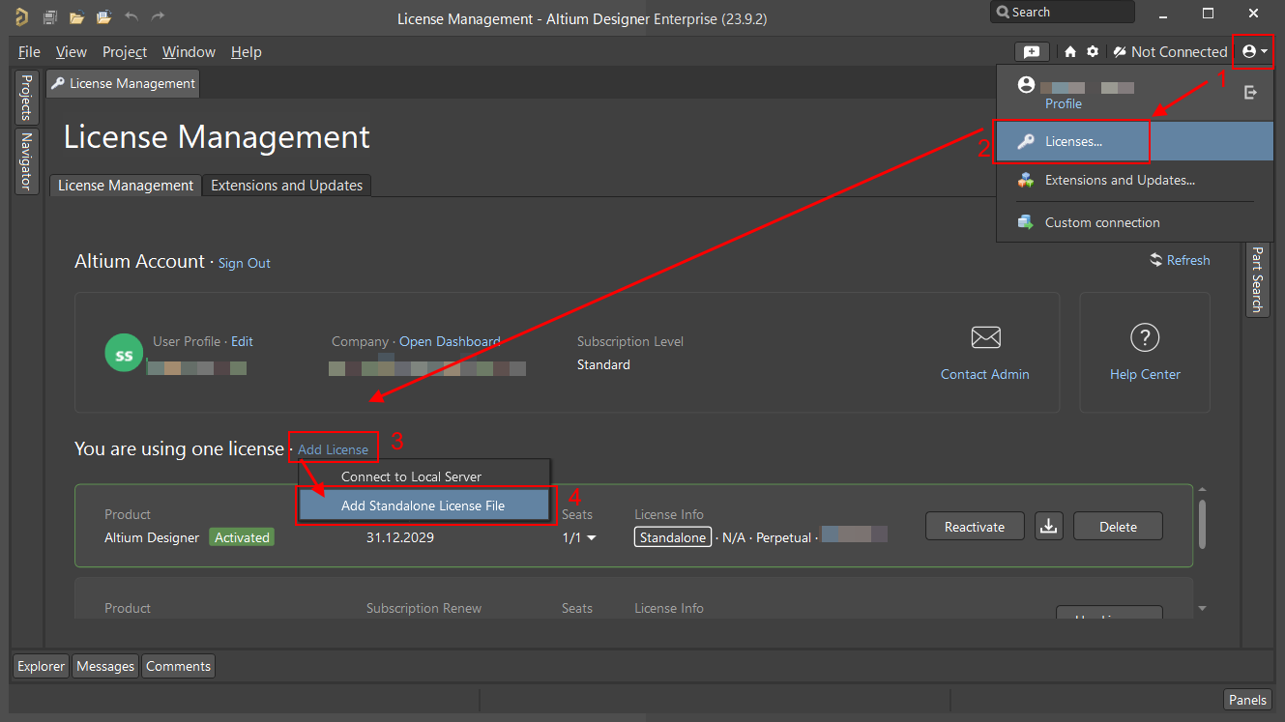Click the Sign Out link
Image resolution: width=1285 pixels, height=722 pixels.
point(244,263)
